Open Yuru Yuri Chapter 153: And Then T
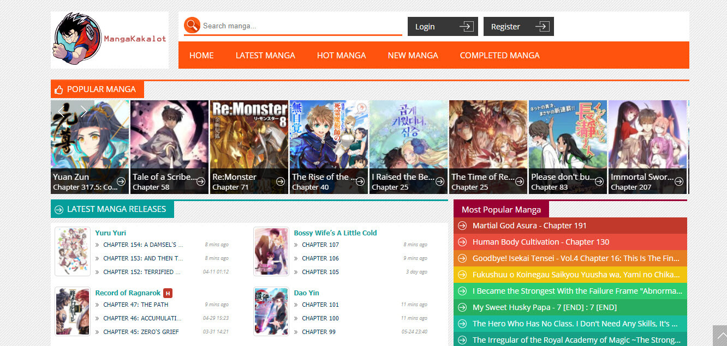Image resolution: width=727 pixels, height=346 pixels. [143, 258]
